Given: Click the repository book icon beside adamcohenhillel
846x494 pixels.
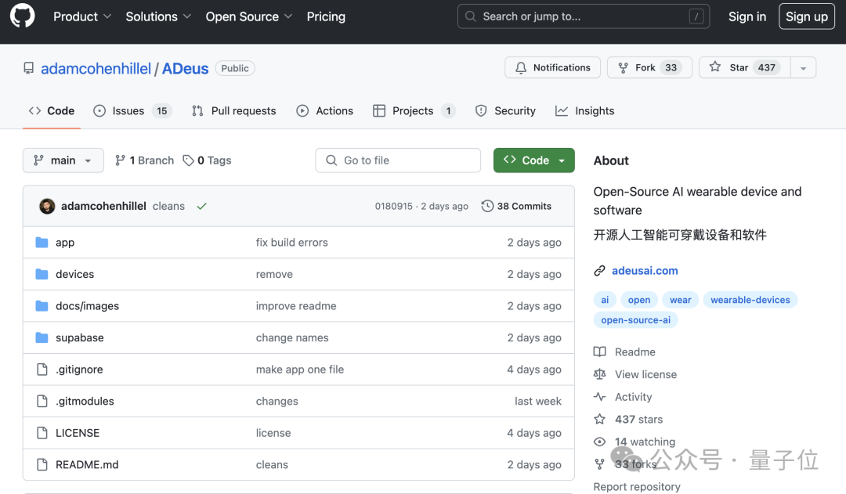Looking at the screenshot, I should (x=29, y=68).
